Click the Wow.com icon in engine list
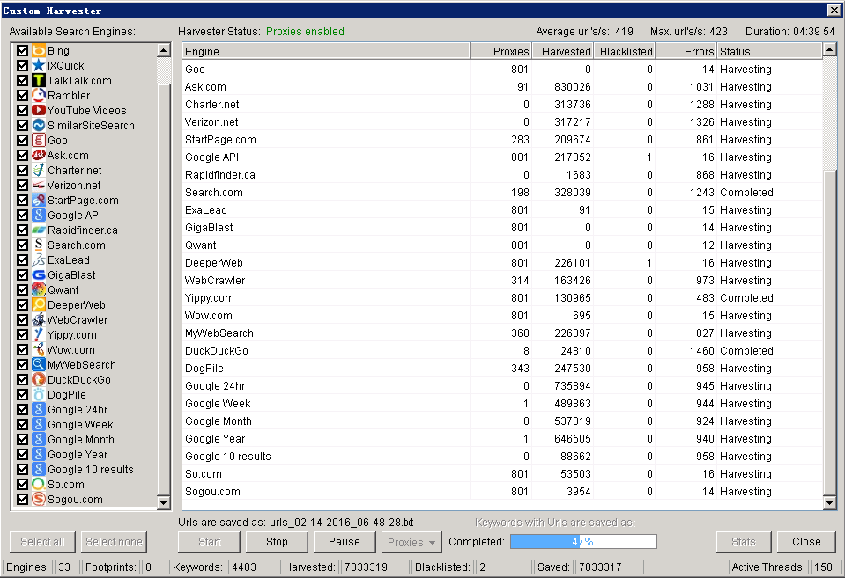Image resolution: width=845 pixels, height=578 pixels. pos(38,350)
